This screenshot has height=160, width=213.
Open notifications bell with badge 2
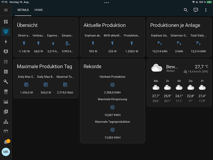tap(6, 142)
